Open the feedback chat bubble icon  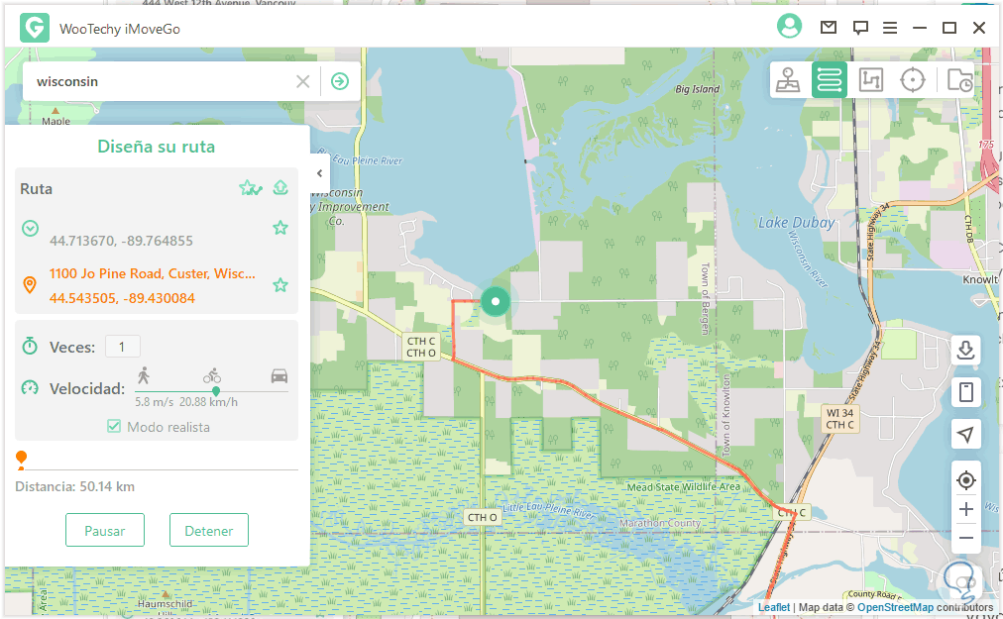click(x=860, y=28)
